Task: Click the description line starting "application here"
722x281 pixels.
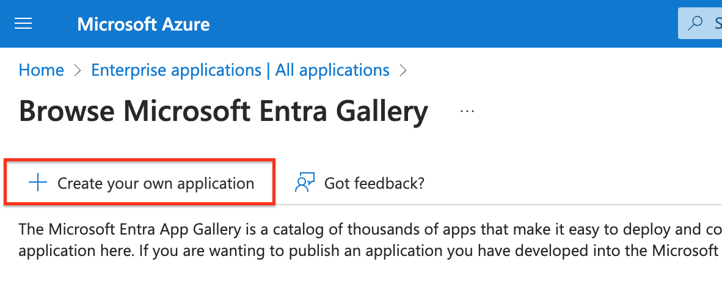Action: pos(366,250)
